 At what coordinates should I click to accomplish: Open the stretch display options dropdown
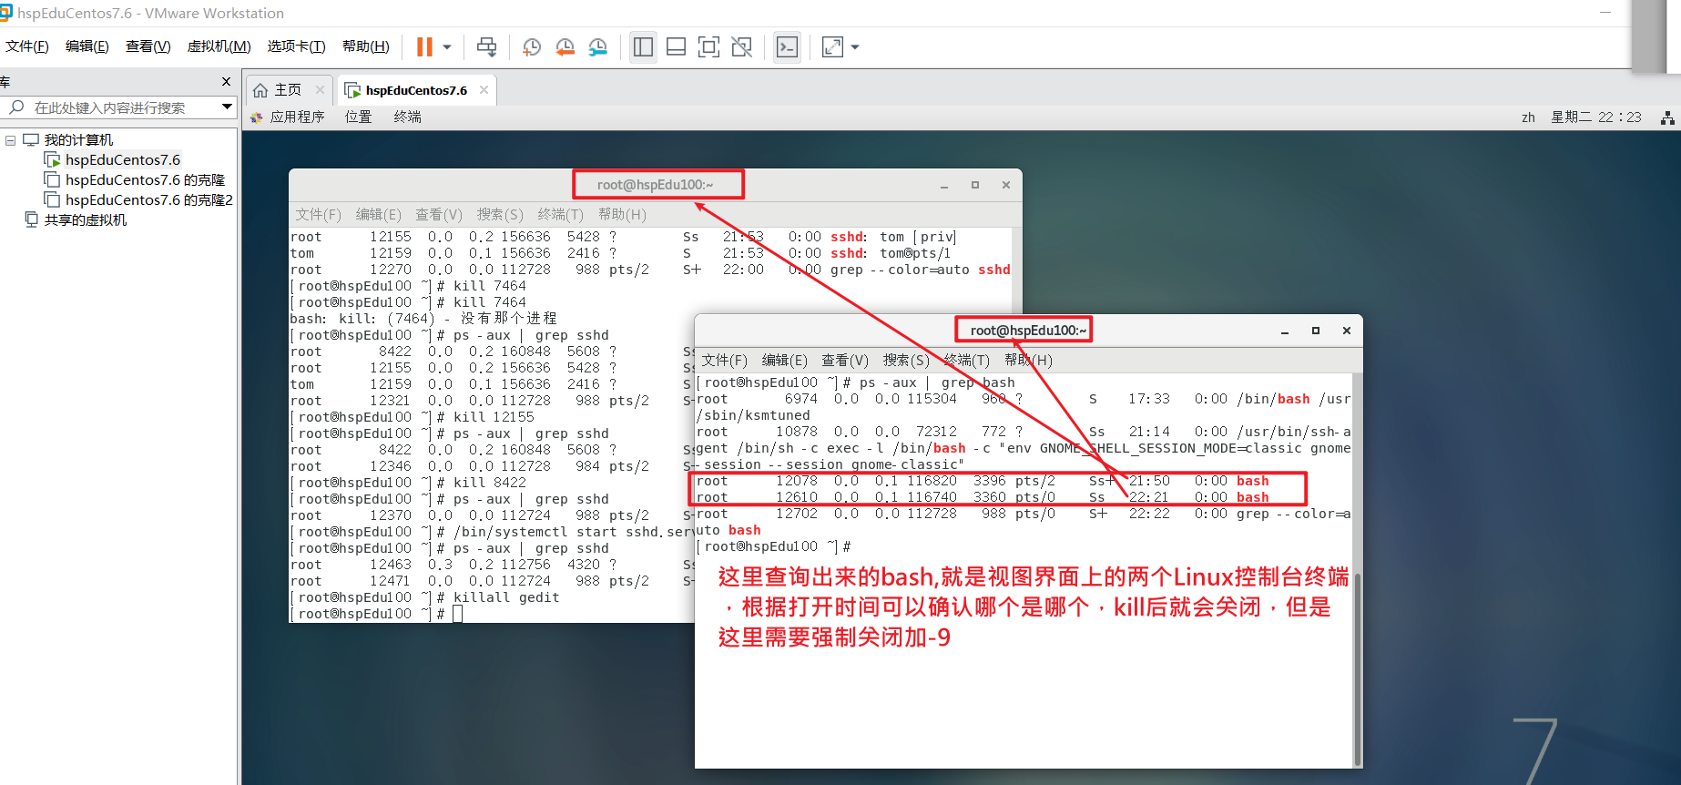coord(855,46)
